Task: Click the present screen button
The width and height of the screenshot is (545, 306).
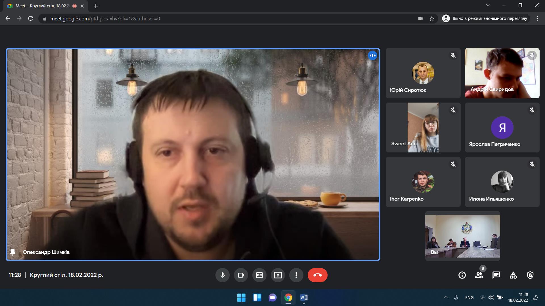Action: click(x=278, y=275)
